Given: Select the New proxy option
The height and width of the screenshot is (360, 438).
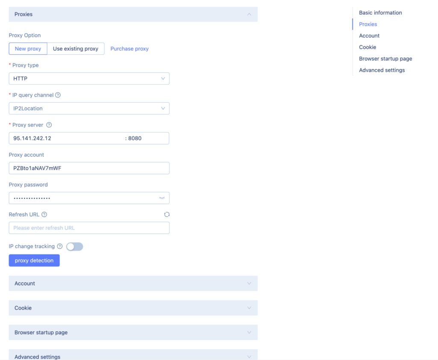Looking at the screenshot, I should pos(28,49).
